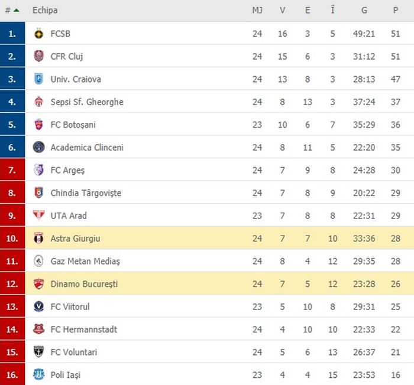Click the CFR Cluj club crest

pos(38,57)
